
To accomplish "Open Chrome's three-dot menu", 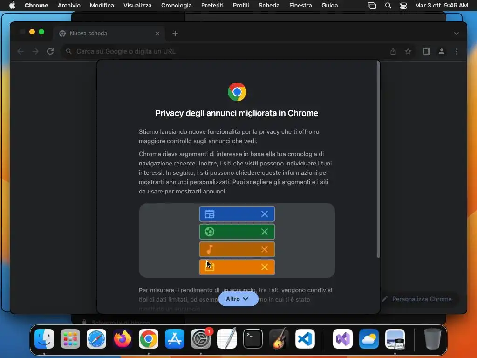I will click(x=457, y=51).
